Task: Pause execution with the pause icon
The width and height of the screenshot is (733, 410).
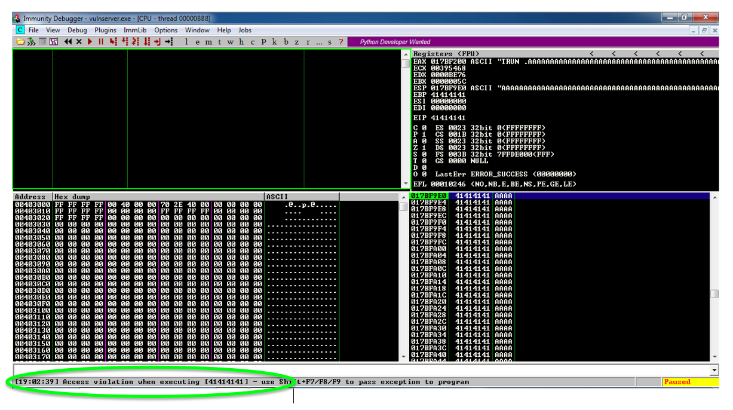Action: pos(101,42)
